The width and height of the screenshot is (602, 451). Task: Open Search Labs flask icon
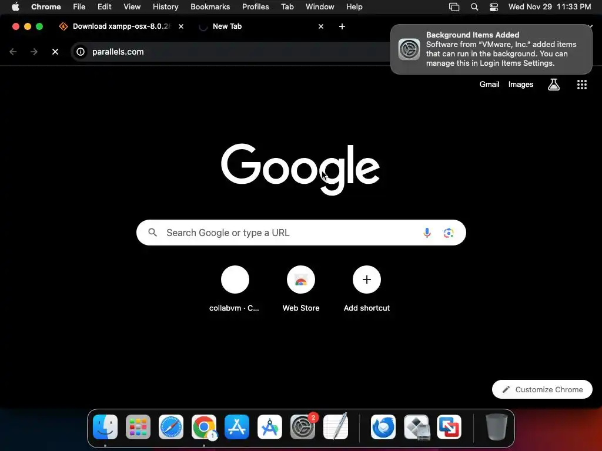[x=553, y=85]
